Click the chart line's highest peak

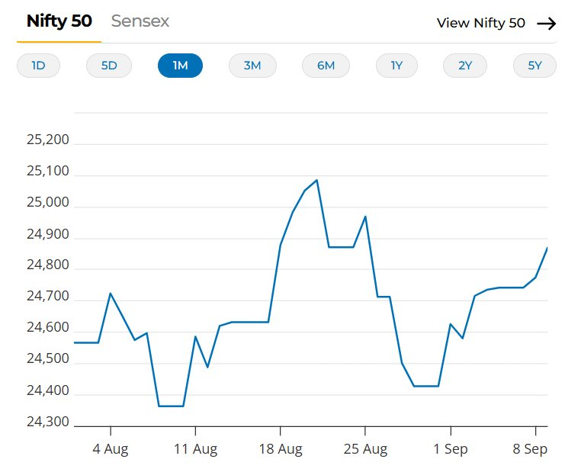tap(316, 180)
